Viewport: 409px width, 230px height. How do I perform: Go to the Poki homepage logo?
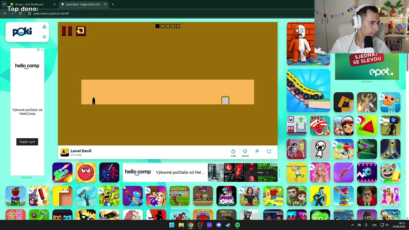(22, 32)
